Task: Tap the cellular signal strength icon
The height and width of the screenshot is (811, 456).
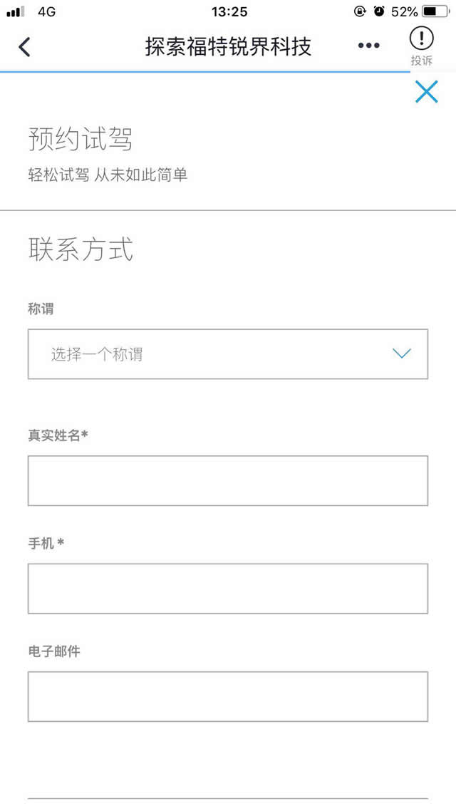Action: point(16,11)
